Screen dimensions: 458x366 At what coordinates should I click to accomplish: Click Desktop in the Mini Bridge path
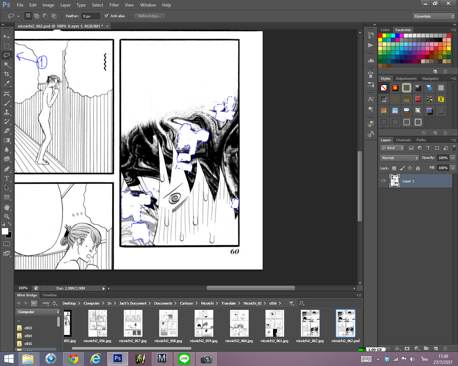[x=69, y=303]
